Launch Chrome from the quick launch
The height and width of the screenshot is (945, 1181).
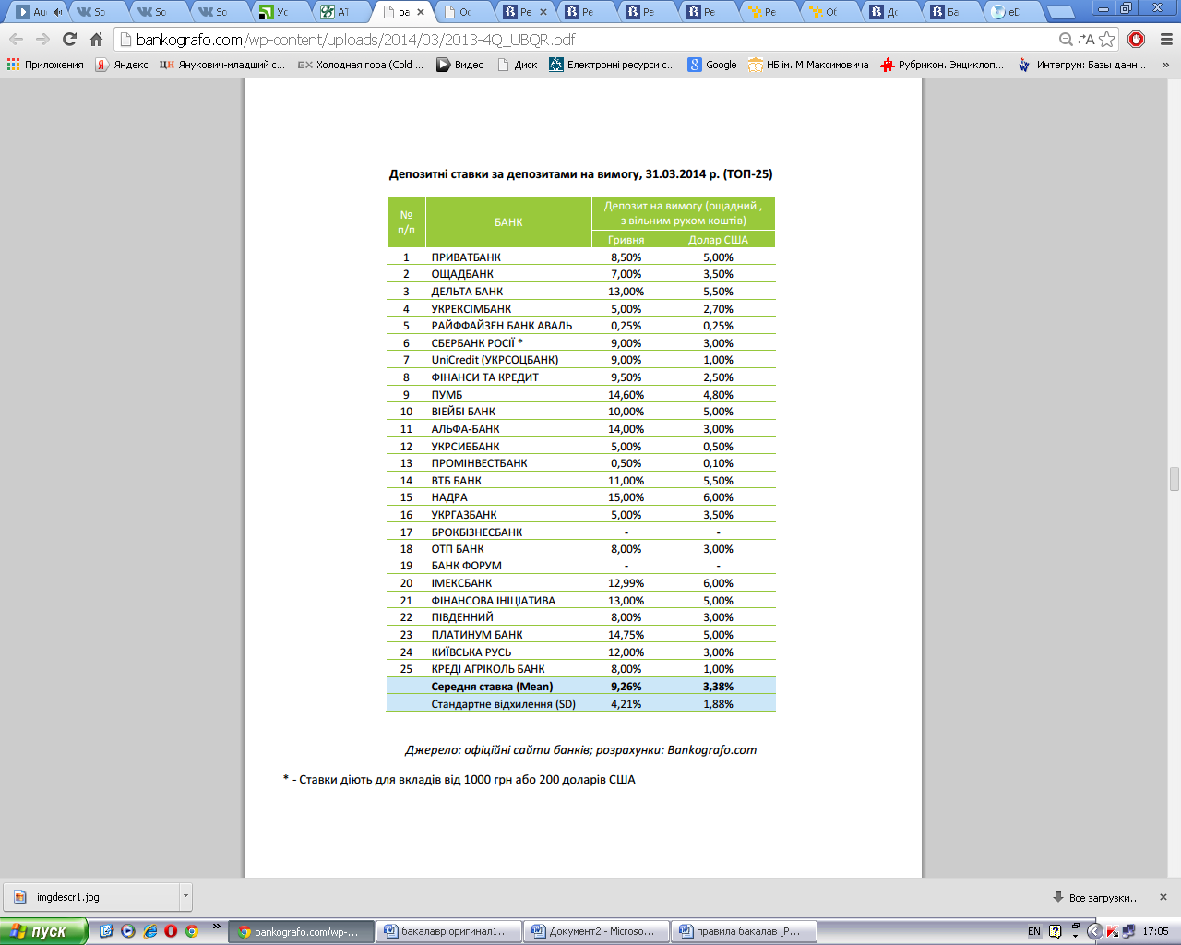click(192, 931)
